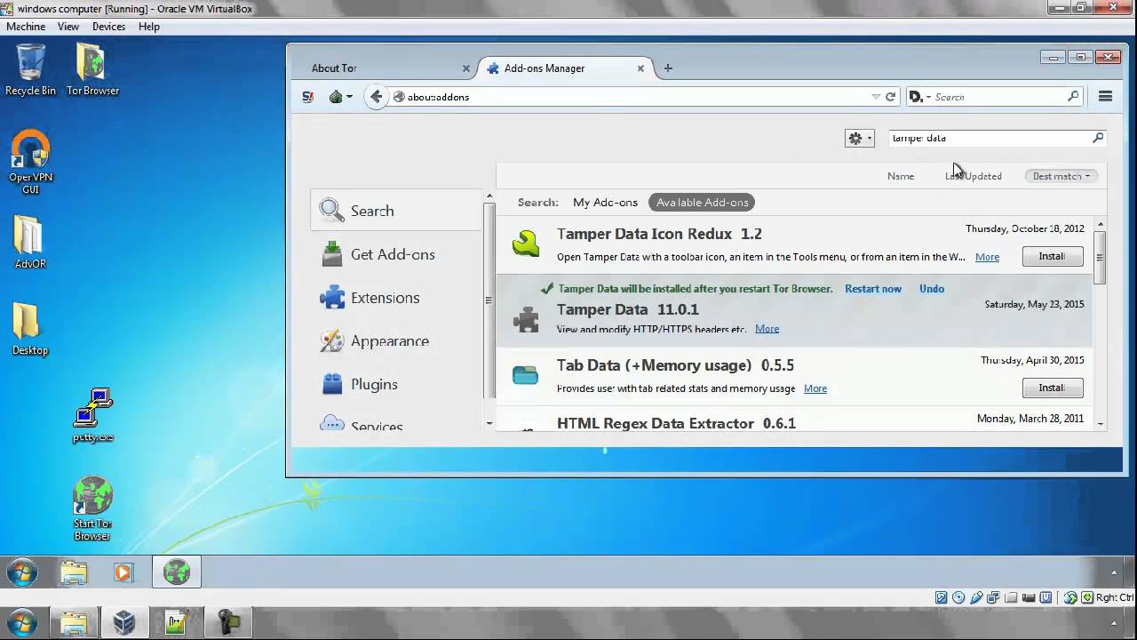
Task: Open guest taskbar Windows Explorer icon
Action: click(74, 572)
